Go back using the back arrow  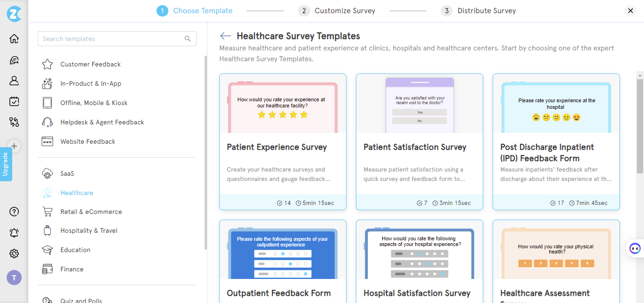tap(225, 35)
